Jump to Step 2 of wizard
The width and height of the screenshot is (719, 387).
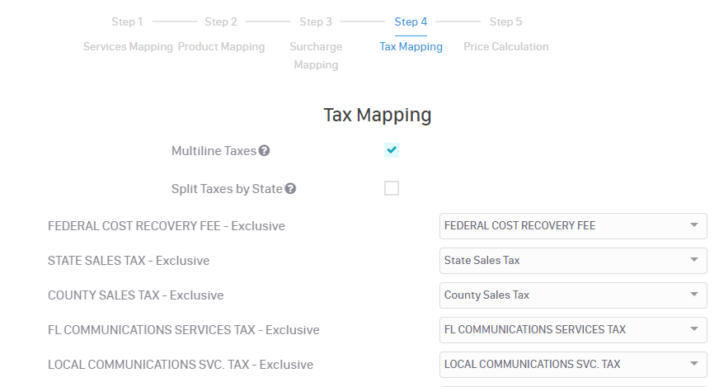221,22
